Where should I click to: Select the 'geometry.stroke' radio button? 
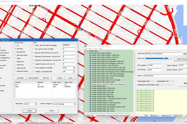[15, 55]
